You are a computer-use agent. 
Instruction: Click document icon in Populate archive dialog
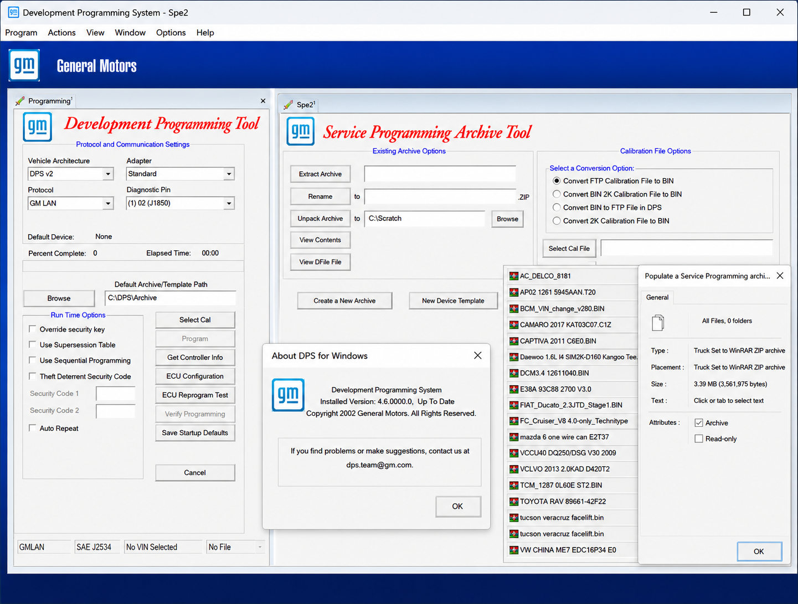tap(658, 323)
